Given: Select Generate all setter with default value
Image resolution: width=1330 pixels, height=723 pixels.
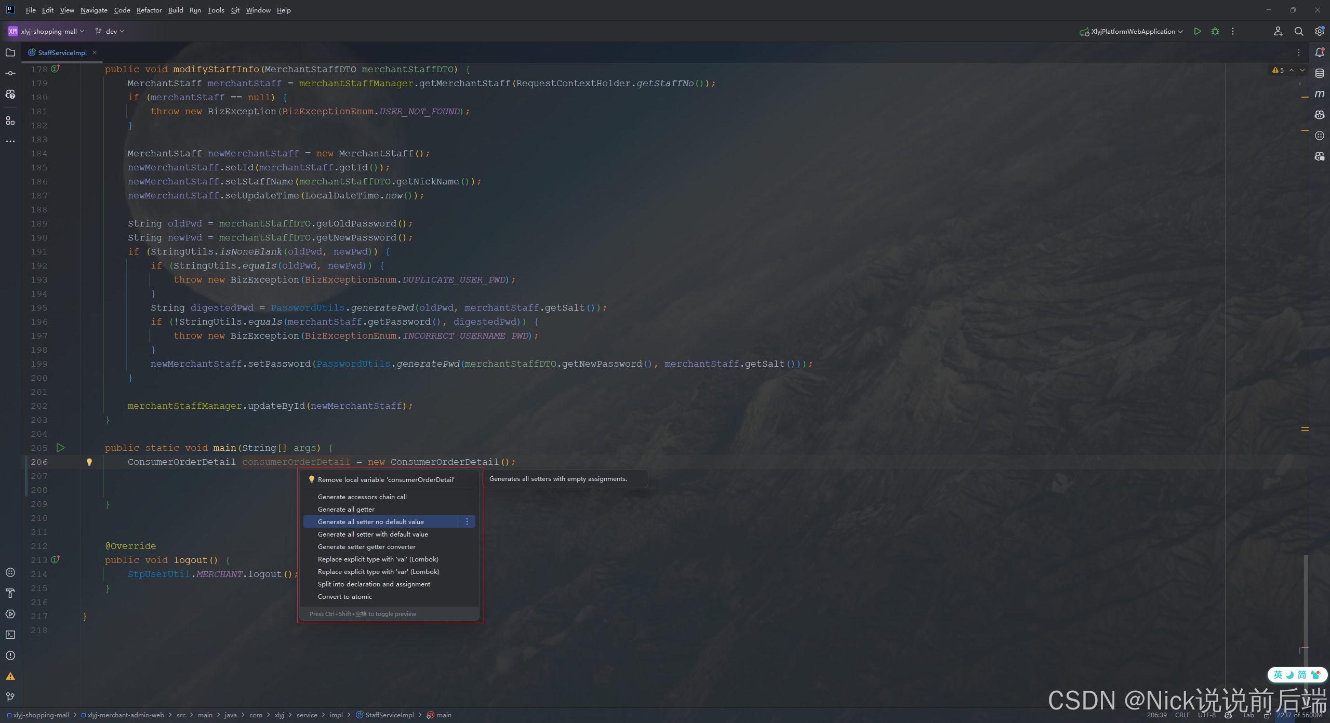Looking at the screenshot, I should pyautogui.click(x=373, y=534).
